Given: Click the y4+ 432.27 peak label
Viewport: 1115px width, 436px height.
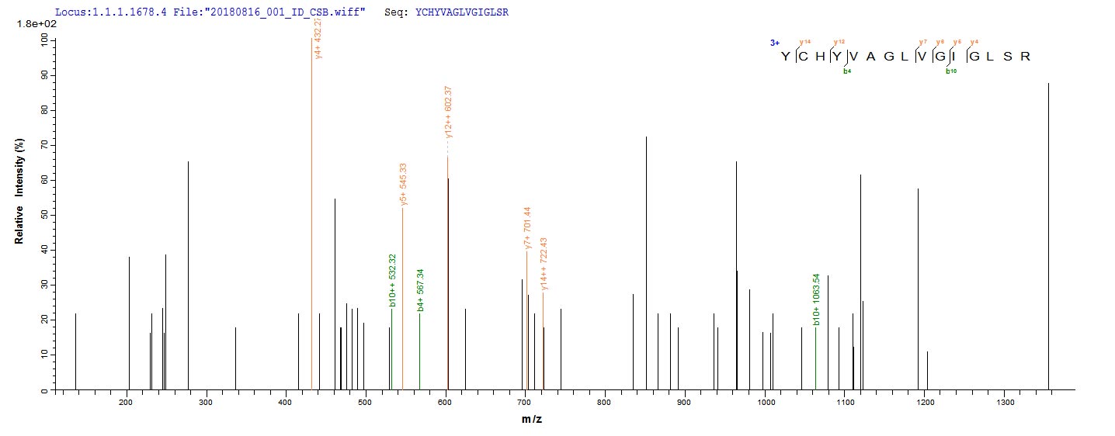Looking at the screenshot, I should [319, 37].
